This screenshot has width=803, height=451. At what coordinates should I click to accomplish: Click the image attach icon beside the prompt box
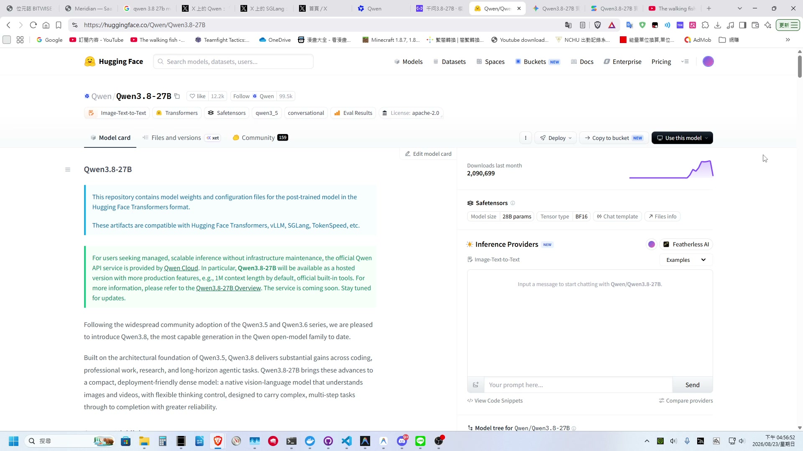[476, 385]
